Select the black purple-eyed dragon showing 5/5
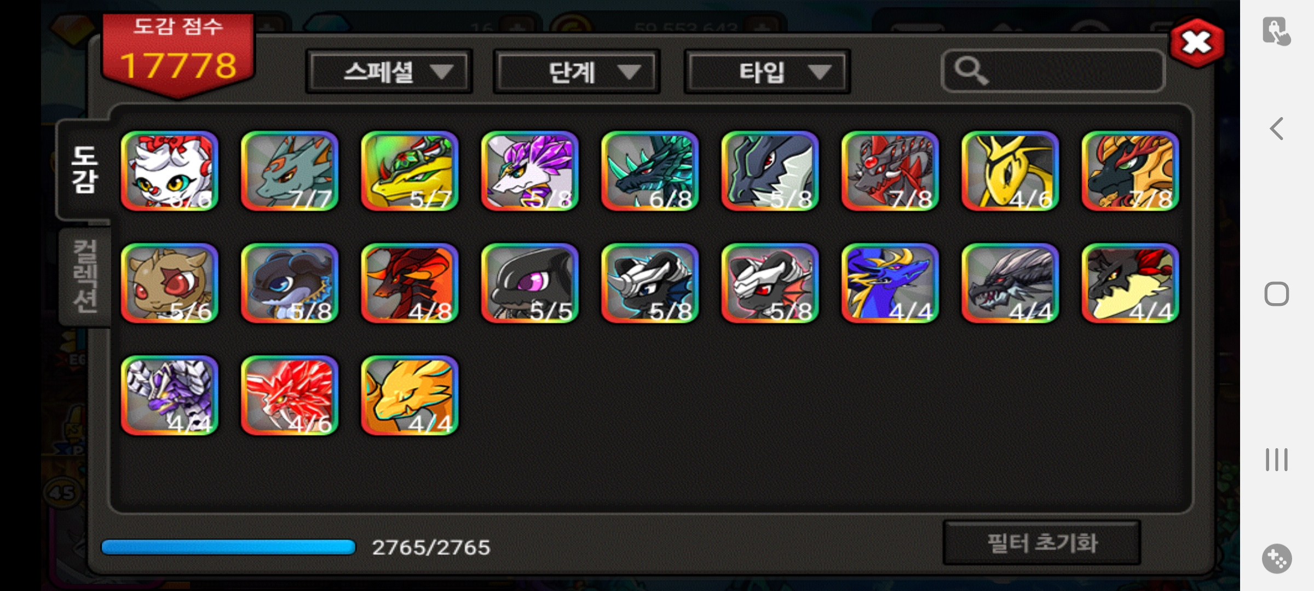The width and height of the screenshot is (1314, 591). click(x=529, y=283)
